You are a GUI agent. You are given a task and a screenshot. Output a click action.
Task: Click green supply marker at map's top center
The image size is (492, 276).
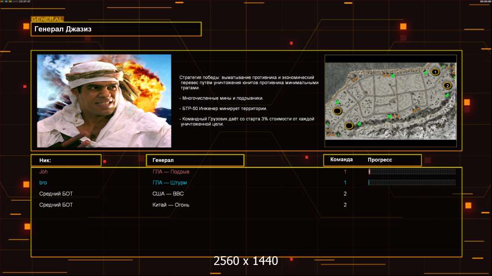point(392,76)
